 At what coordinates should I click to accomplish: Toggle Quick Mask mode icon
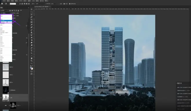[32, 71]
